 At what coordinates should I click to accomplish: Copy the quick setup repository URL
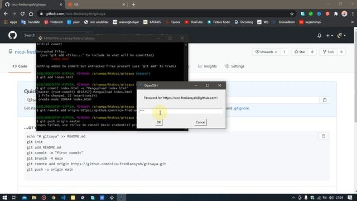pyautogui.click(x=325, y=100)
